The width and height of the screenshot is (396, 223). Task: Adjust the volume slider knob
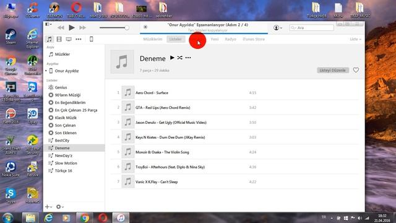127,27
